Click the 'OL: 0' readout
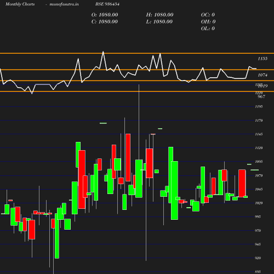Screen dimensions: 274x274 (208, 28)
